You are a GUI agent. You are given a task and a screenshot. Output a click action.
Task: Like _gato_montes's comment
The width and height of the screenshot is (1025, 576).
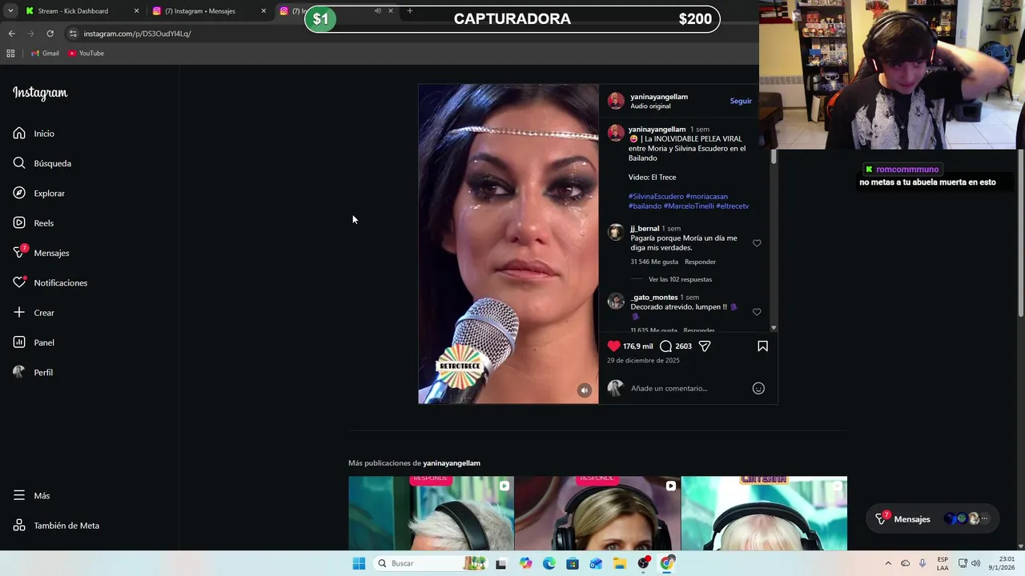click(757, 312)
